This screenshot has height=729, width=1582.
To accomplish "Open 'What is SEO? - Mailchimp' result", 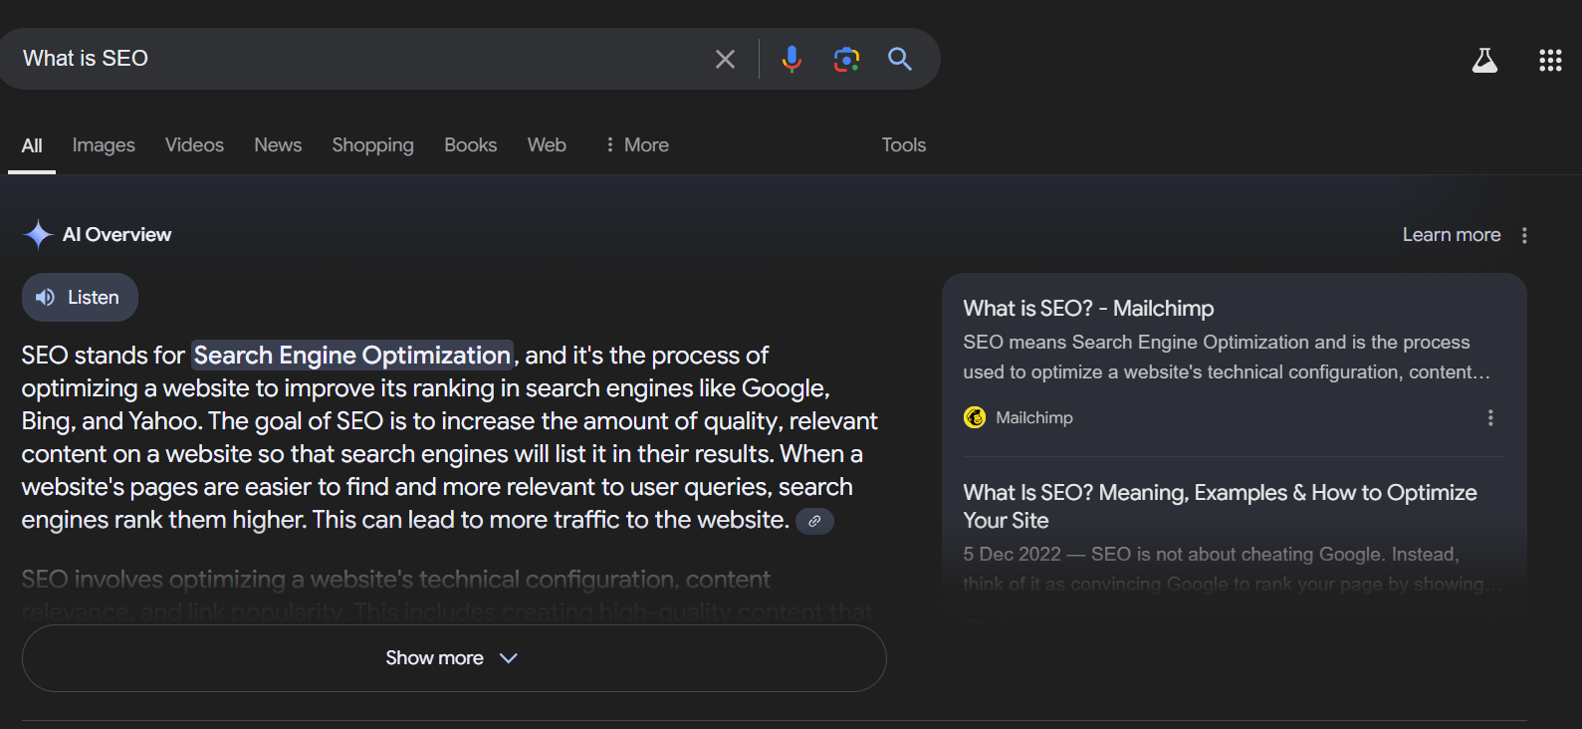I will [1088, 309].
